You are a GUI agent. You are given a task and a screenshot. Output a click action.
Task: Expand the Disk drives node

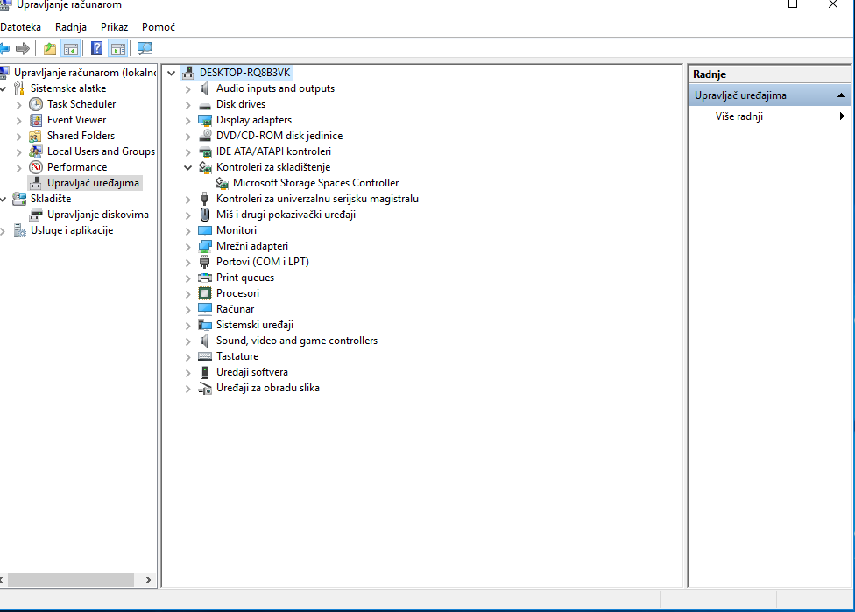(187, 105)
